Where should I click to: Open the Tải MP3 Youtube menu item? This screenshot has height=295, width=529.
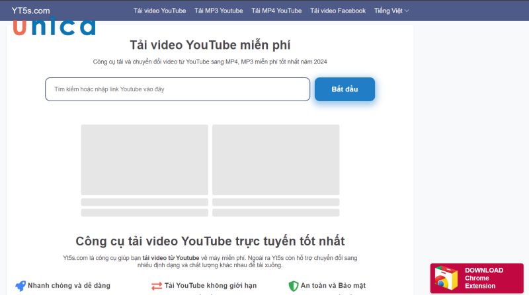click(x=219, y=11)
